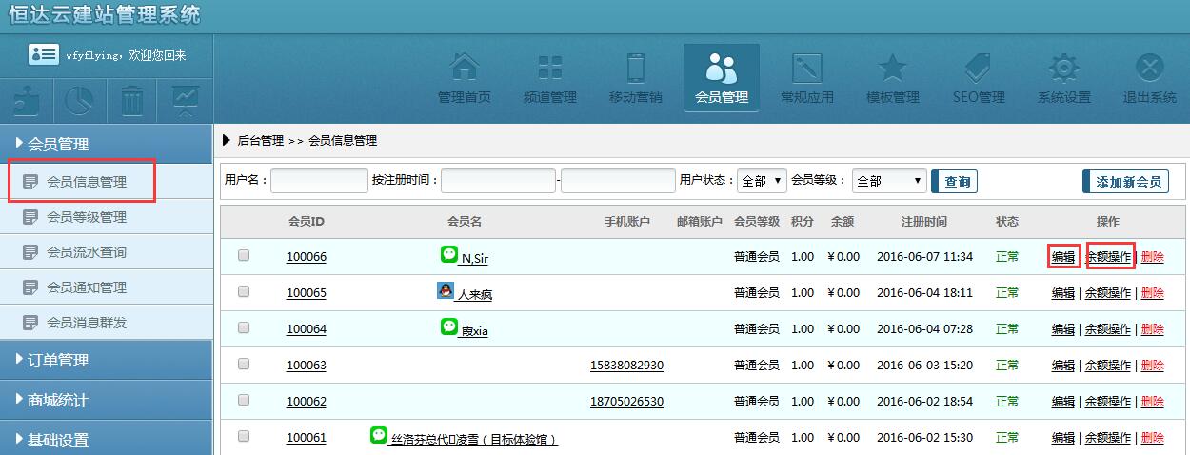
Task: Open the 会员等级 dropdown
Action: (x=889, y=181)
